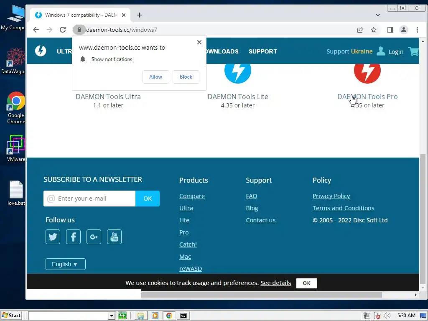
Task: Open the YouTube follow icon
Action: click(115, 237)
